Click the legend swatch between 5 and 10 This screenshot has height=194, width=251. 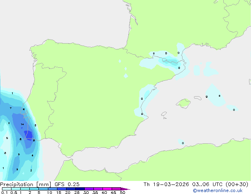(x=43, y=189)
